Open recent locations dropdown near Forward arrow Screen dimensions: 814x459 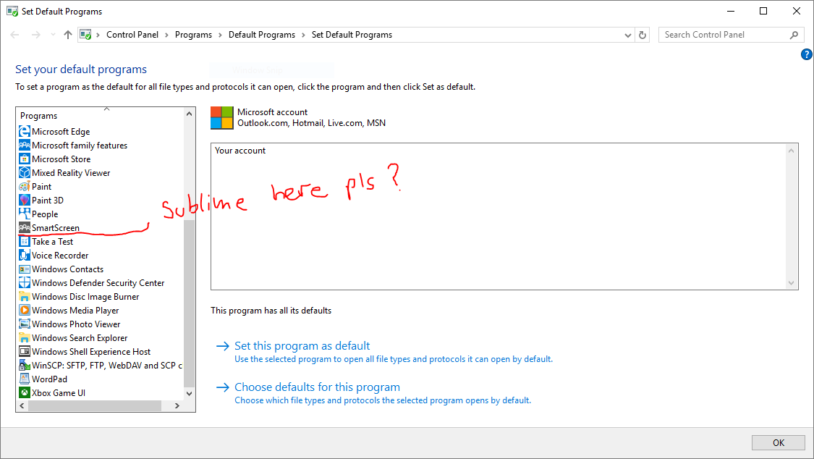(53, 35)
